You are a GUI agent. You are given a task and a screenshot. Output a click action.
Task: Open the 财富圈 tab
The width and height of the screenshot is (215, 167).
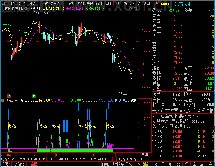tap(32, 164)
